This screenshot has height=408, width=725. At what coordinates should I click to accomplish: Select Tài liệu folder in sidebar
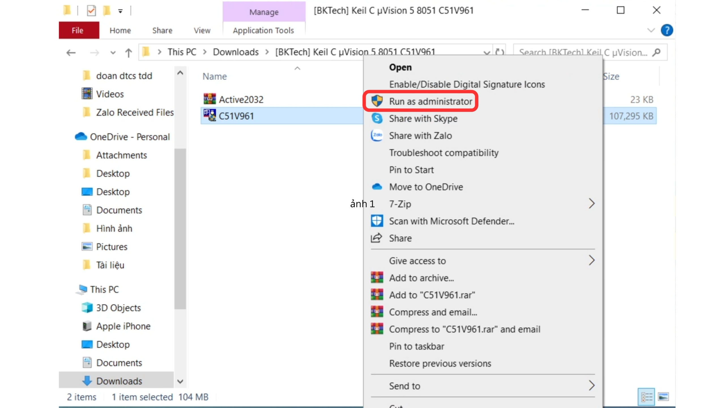click(103, 265)
